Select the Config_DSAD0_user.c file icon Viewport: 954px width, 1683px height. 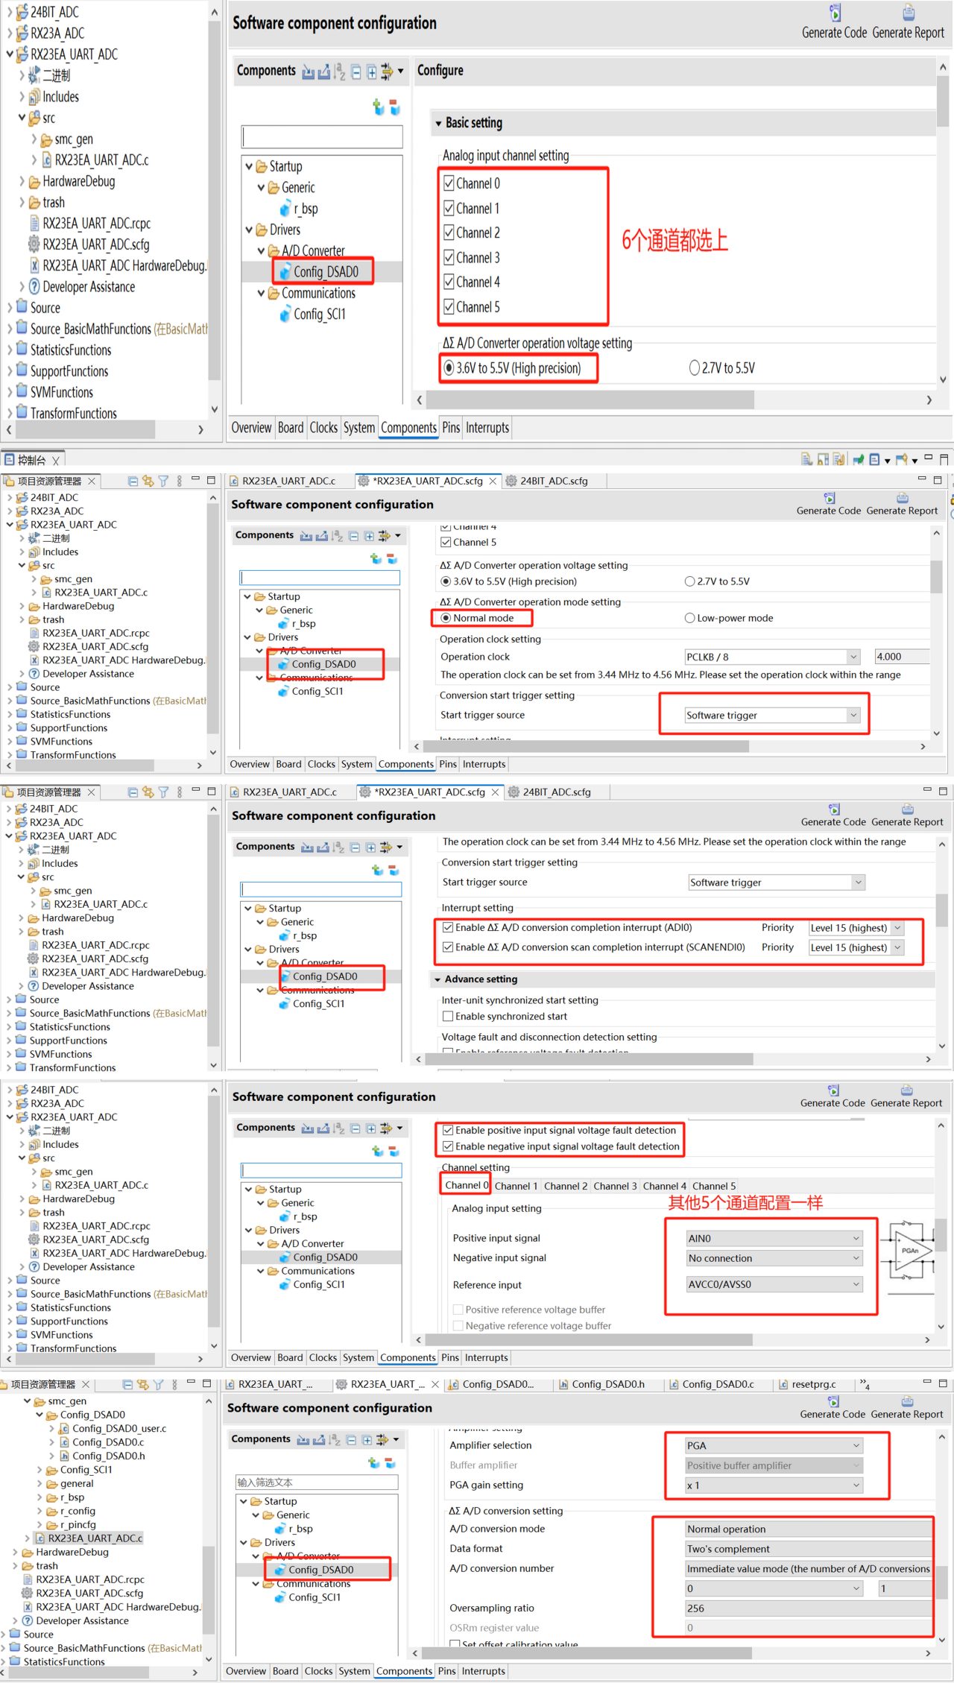point(64,1428)
